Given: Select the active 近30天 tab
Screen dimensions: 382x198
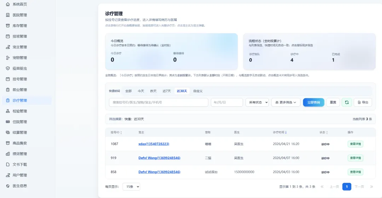Looking at the screenshot, I should (x=182, y=91).
